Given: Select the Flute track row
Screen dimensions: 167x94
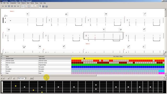Looking at the screenshot, I should pyautogui.click(x=36, y=73).
